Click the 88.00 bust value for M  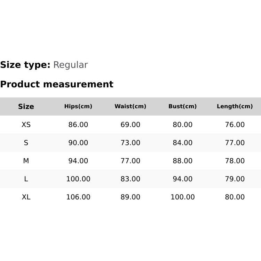click(x=183, y=161)
